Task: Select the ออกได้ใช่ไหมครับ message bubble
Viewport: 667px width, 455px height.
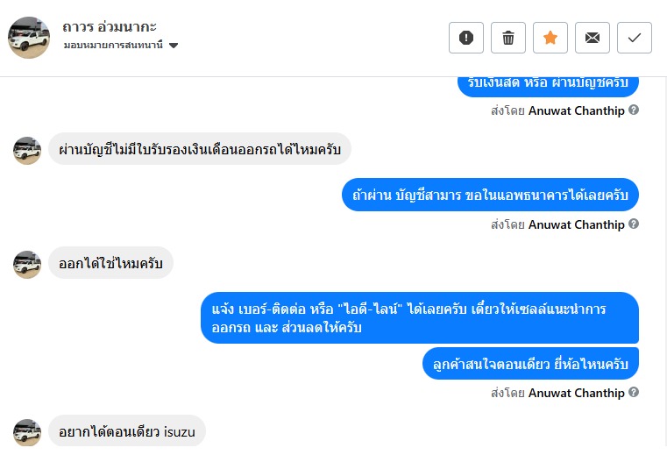Action: pos(110,263)
